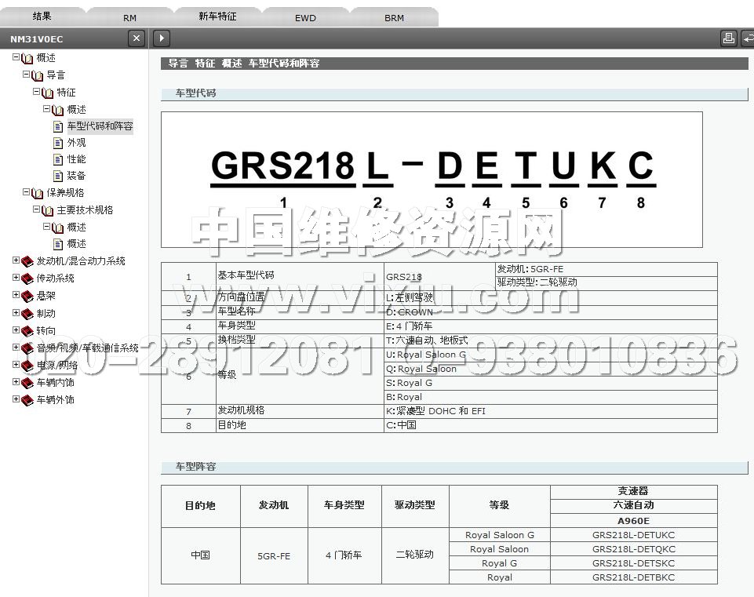Expand the 发动机/混合动力系统 node

(x=16, y=260)
